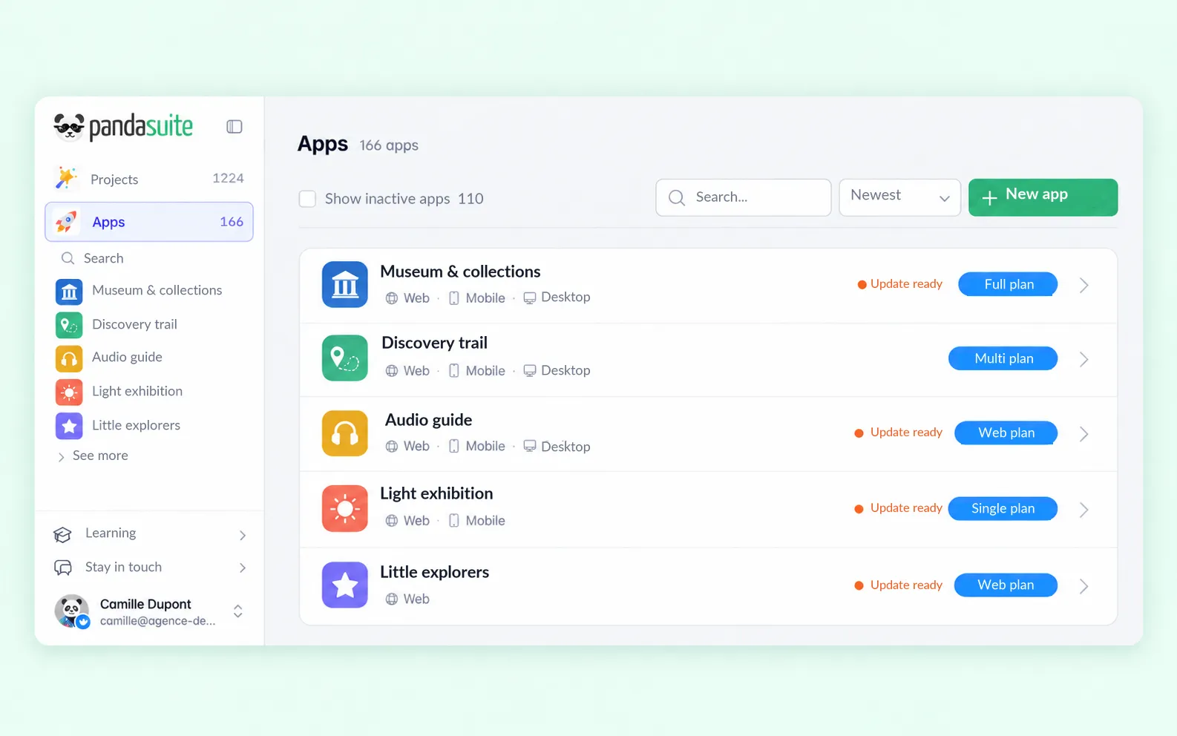Click Update ready on Little explorers row
Viewport: 1177px width, 736px height.
click(898, 585)
